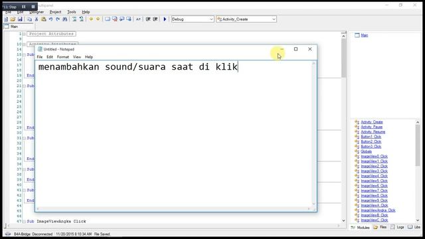Click the stop square in recorder overlay

[x=33, y=7]
